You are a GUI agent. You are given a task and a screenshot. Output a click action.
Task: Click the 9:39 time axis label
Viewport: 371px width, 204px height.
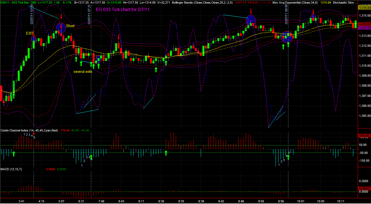tap(201, 201)
